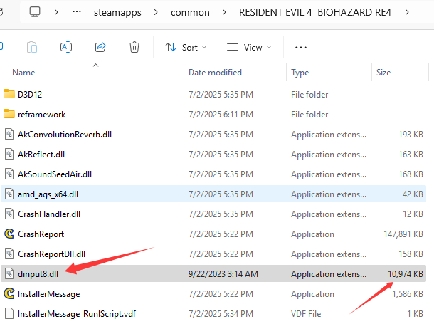
Task: Select the CrashReport application name
Action: [x=41, y=234]
